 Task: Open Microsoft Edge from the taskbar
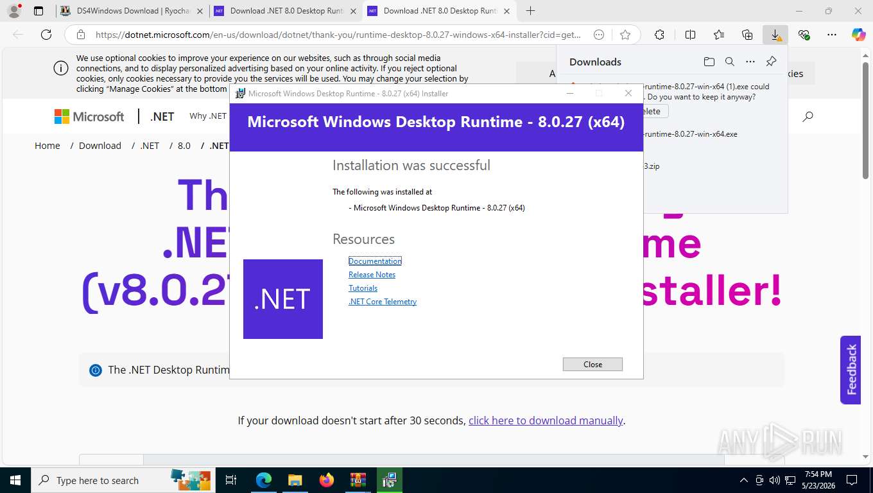(263, 480)
